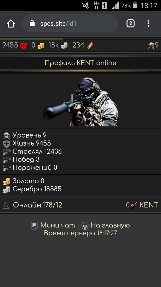Tap the padlock icon in address bar
Screen dimensions: 161x287
coord(32,23)
